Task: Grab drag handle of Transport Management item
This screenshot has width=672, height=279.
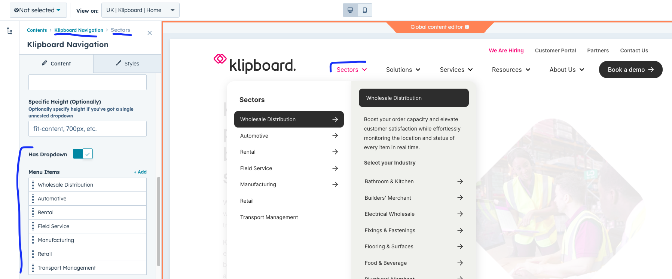Action: [33, 268]
